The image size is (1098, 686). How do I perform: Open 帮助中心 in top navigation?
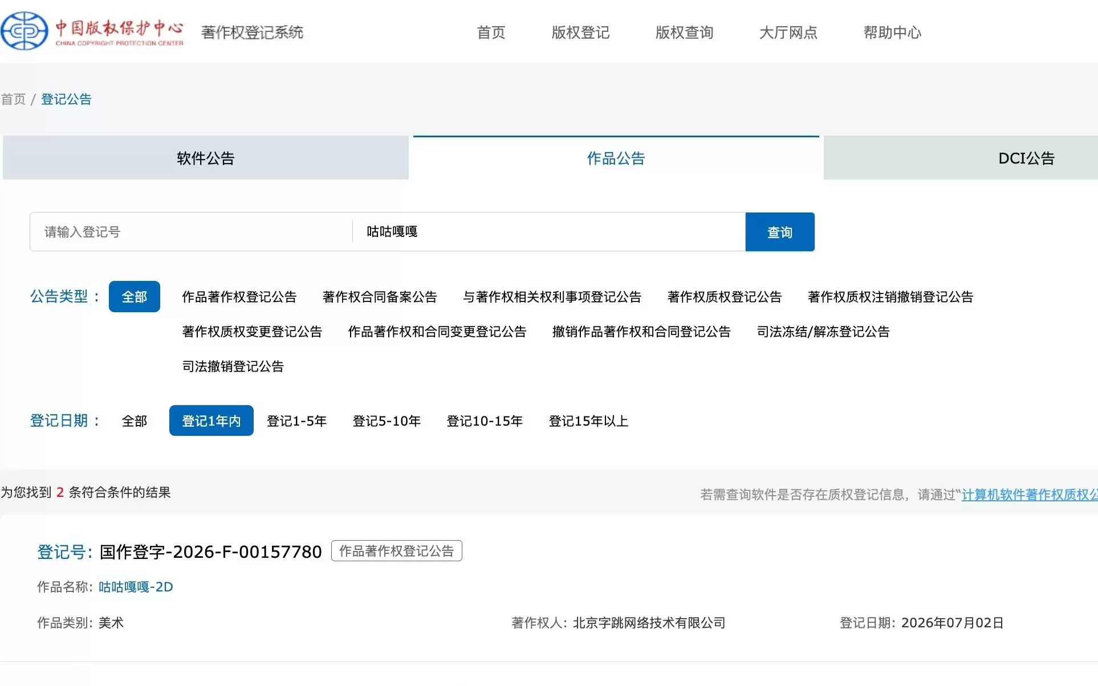coord(892,32)
